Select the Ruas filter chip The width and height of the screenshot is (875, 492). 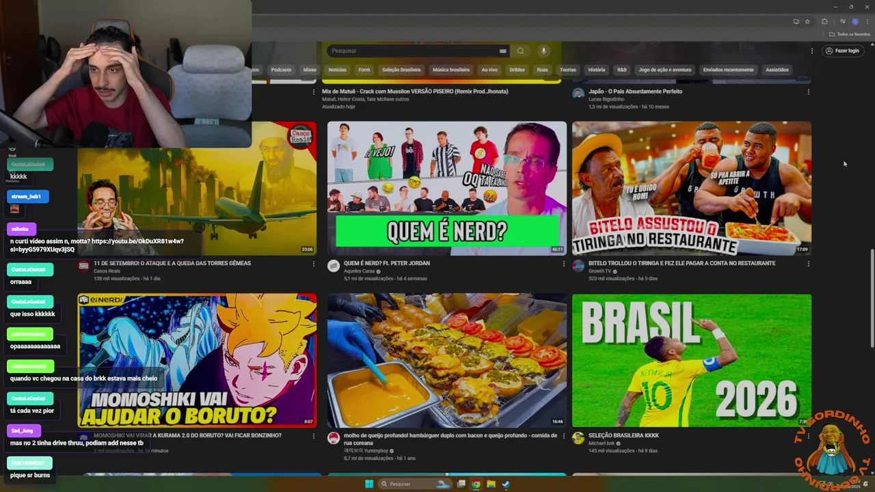point(542,70)
